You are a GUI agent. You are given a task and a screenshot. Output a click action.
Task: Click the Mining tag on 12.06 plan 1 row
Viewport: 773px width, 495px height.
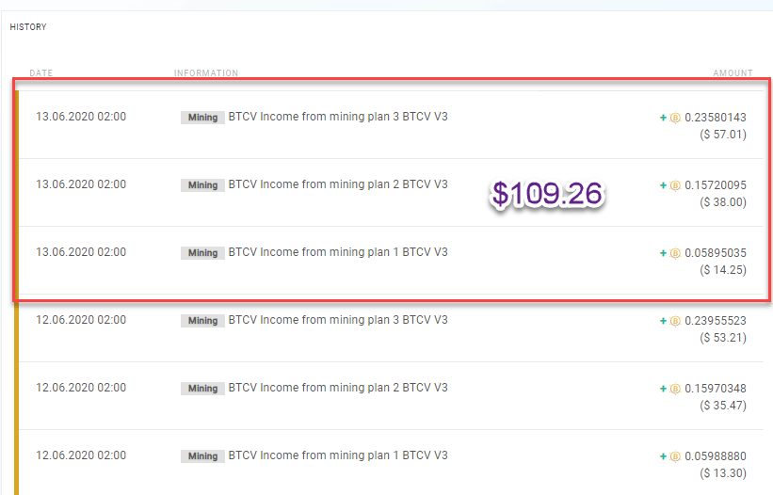202,456
